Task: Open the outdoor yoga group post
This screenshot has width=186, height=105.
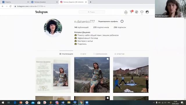Action: coord(131,75)
